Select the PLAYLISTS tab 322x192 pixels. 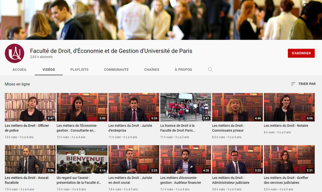pos(79,69)
